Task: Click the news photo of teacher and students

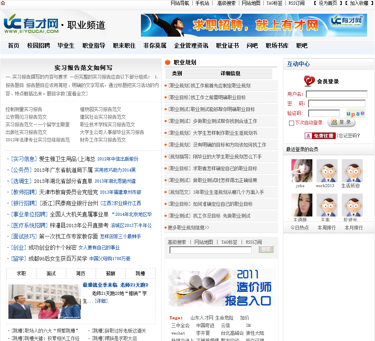Action: tap(44, 302)
